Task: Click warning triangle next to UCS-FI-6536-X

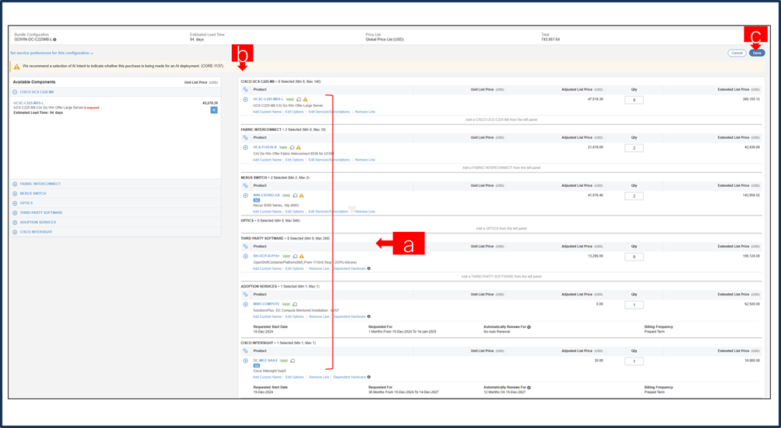Action: 299,147
